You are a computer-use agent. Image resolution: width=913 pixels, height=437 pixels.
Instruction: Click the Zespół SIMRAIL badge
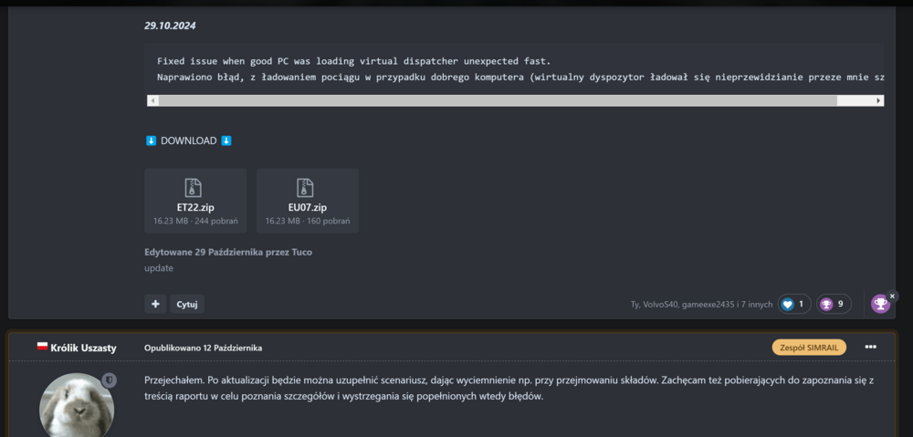coord(809,348)
